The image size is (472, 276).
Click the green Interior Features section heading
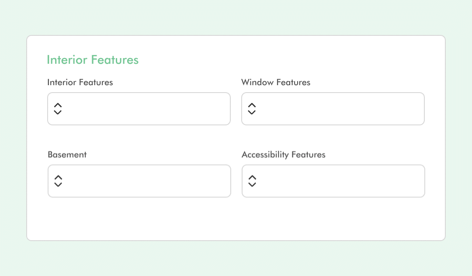pyautogui.click(x=93, y=60)
